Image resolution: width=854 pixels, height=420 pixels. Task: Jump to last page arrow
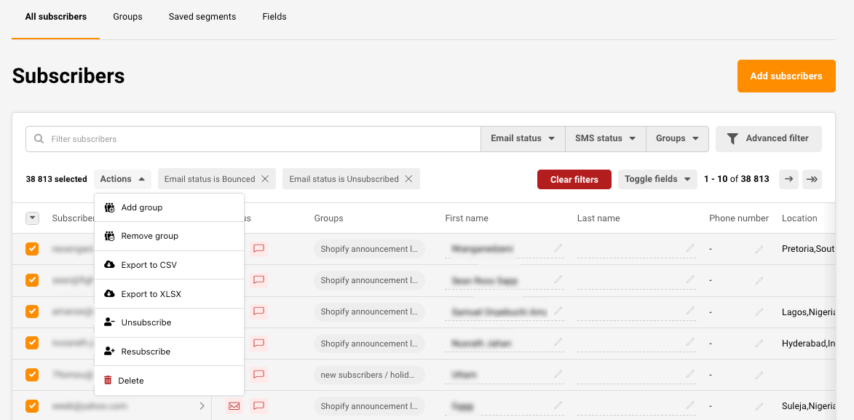(x=812, y=179)
